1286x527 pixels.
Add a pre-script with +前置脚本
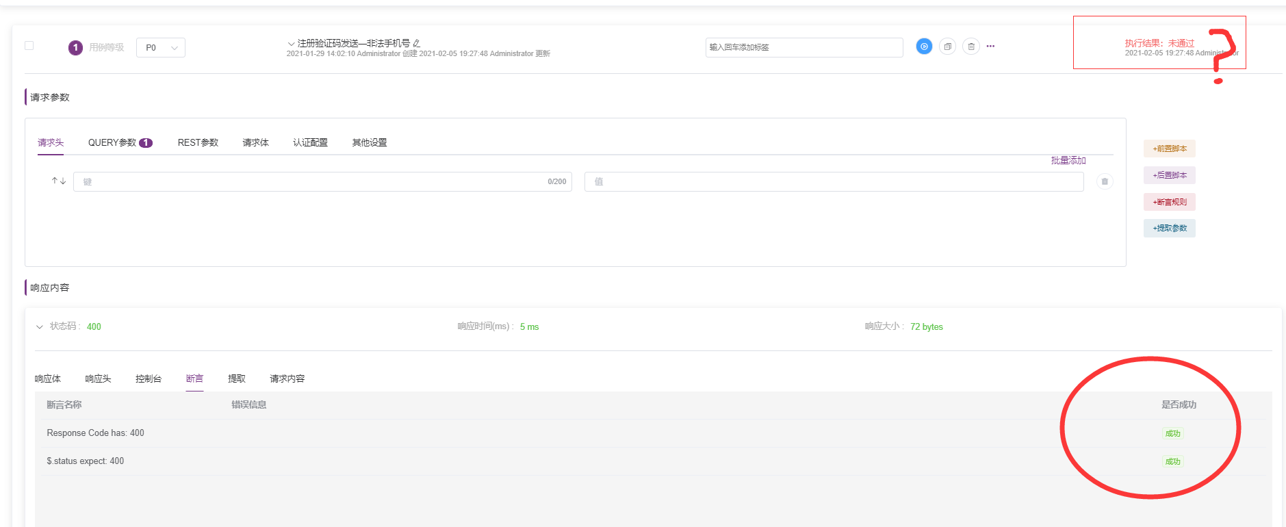[x=1170, y=149]
